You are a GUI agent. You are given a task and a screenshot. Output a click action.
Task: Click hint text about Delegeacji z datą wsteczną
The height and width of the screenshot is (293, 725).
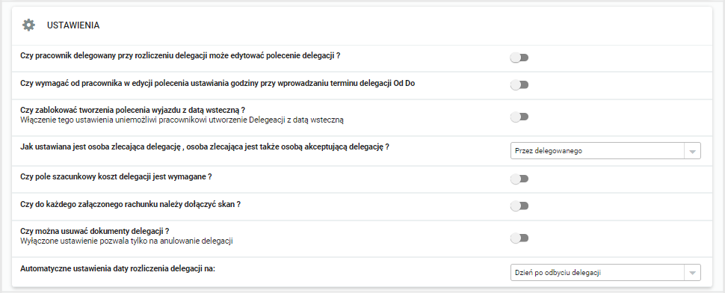(182, 120)
